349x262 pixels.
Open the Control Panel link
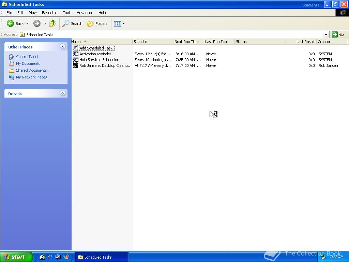[x=27, y=57]
